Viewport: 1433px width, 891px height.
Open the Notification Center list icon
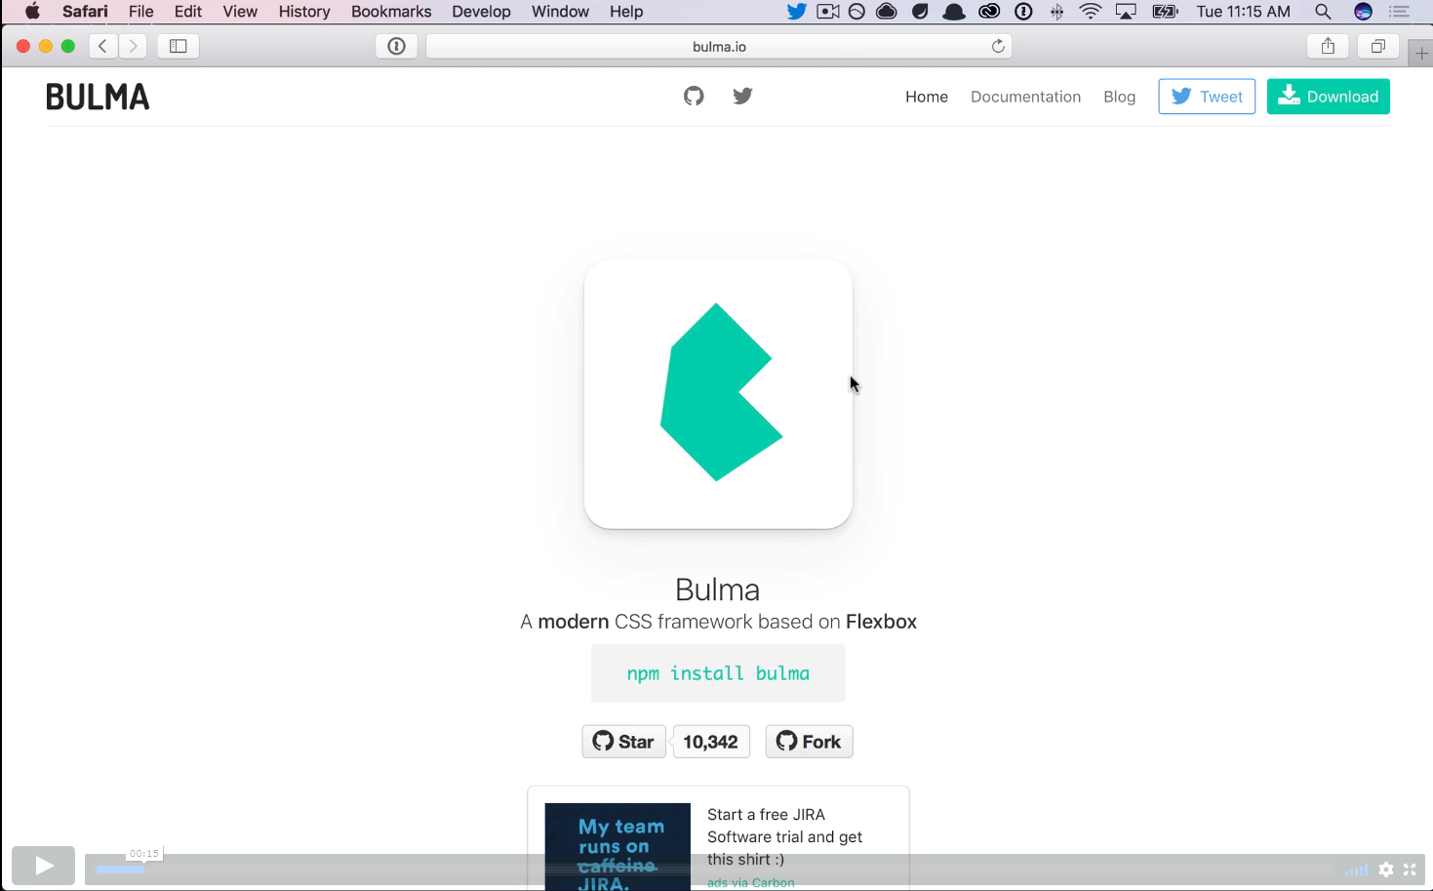1400,12
